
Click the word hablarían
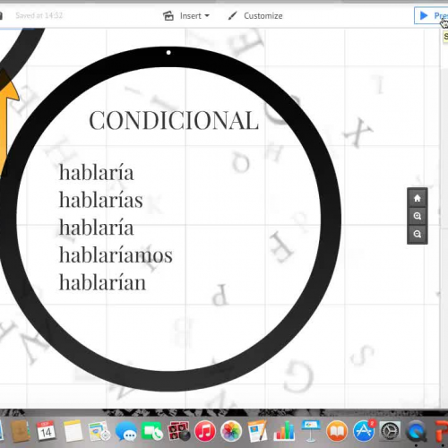tap(102, 282)
